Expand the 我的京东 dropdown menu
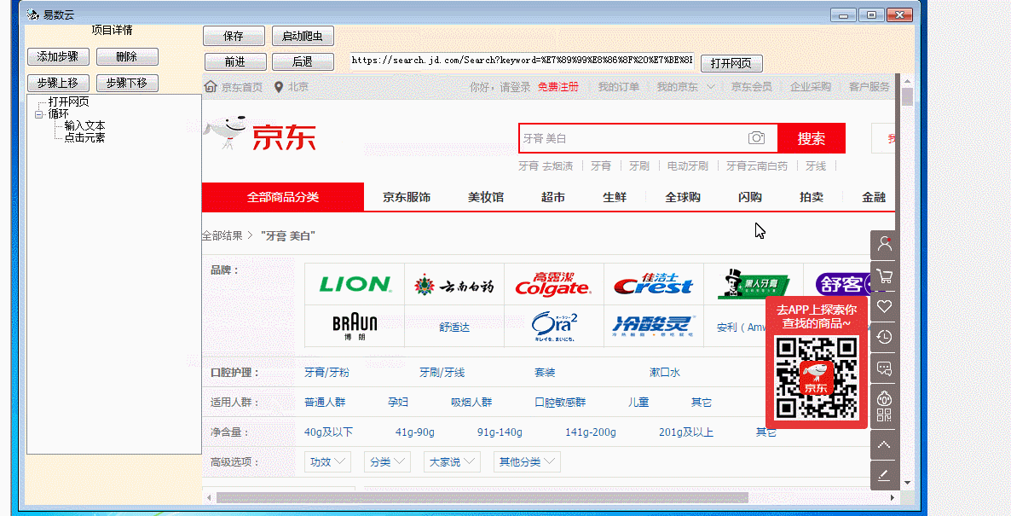The height and width of the screenshot is (516, 1011). click(686, 86)
